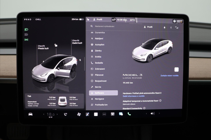Open seat heater control

(x=66, y=114)
